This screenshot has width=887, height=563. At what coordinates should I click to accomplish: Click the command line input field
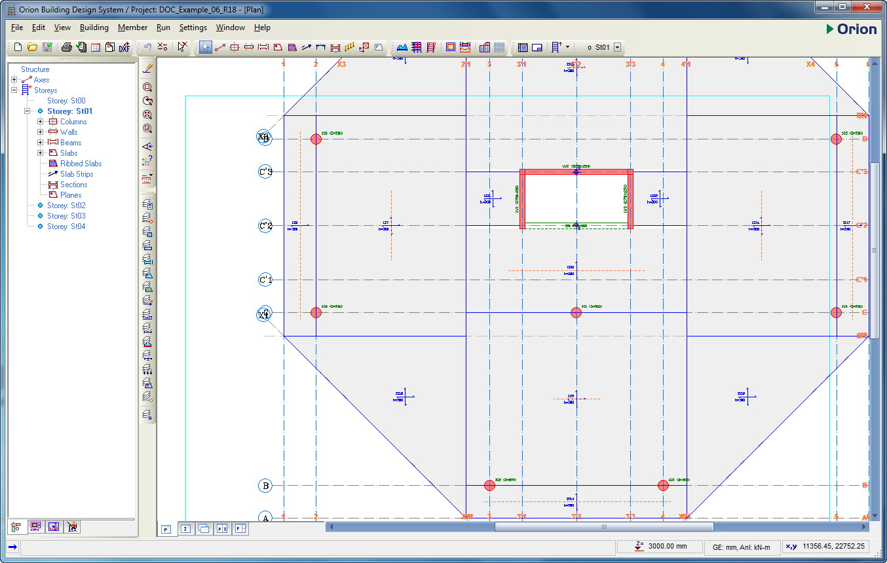[x=316, y=547]
